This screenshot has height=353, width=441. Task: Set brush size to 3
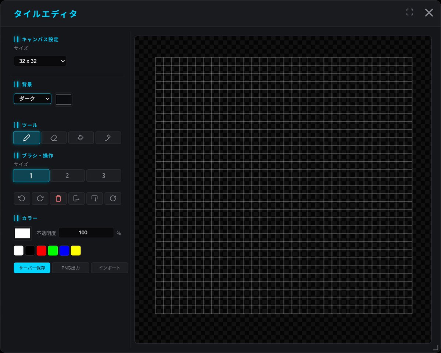104,176
